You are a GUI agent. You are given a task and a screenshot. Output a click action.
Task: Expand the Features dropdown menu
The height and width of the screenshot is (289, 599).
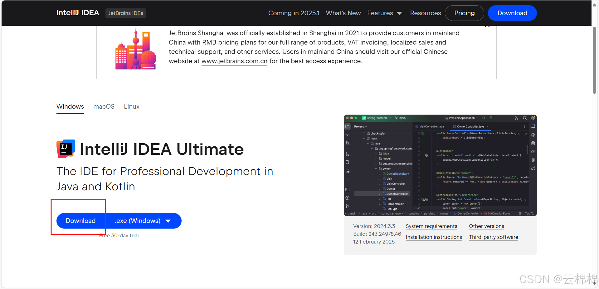(384, 13)
